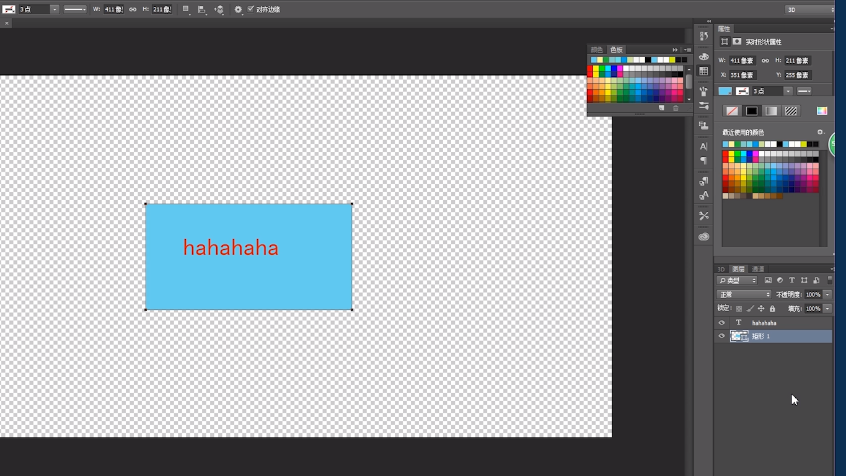Viewport: 846px width, 476px height.
Task: Click the blue fill swatch in Properties
Action: pyautogui.click(x=725, y=91)
